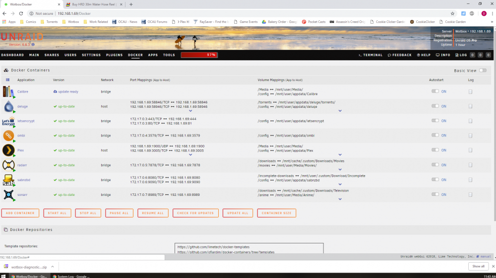Viewport: 496px width, 278px height.
Task: Open the system Log
Action: tap(461, 55)
